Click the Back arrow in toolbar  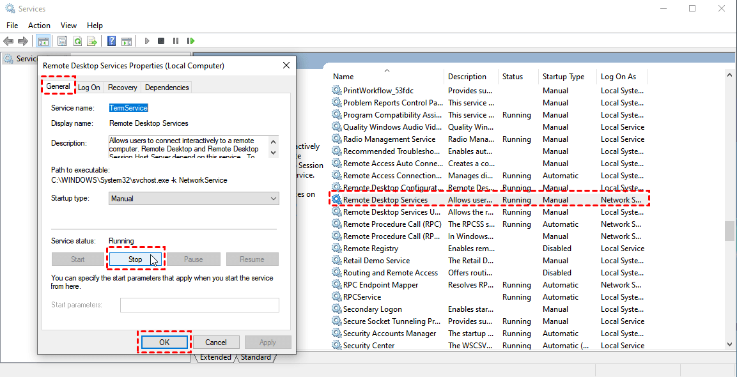tap(8, 41)
